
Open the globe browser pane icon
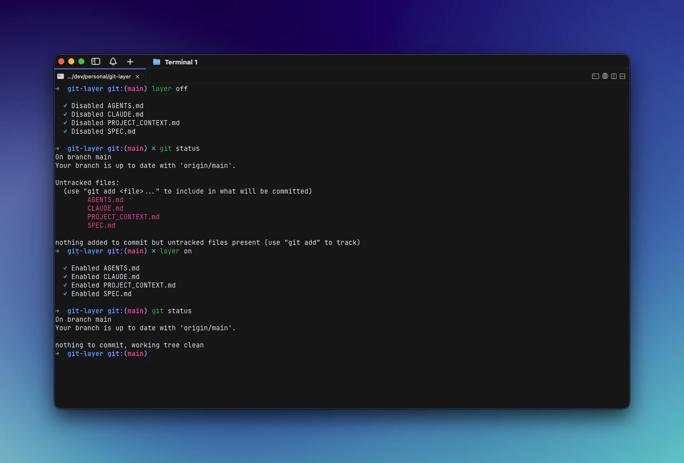(x=605, y=76)
